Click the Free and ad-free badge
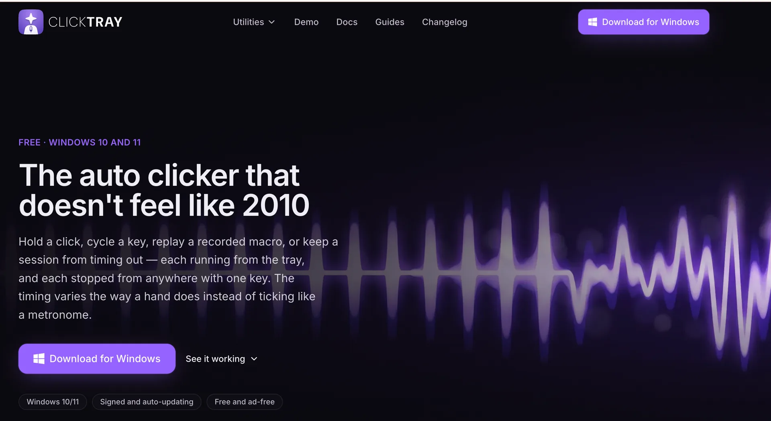The image size is (771, 421). click(245, 402)
